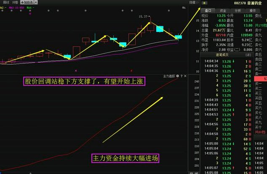
Task: Click the R badge beside stock code
Action: 204,3
